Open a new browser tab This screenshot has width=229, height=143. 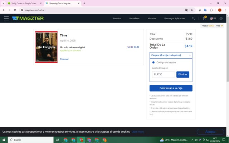click(84, 3)
